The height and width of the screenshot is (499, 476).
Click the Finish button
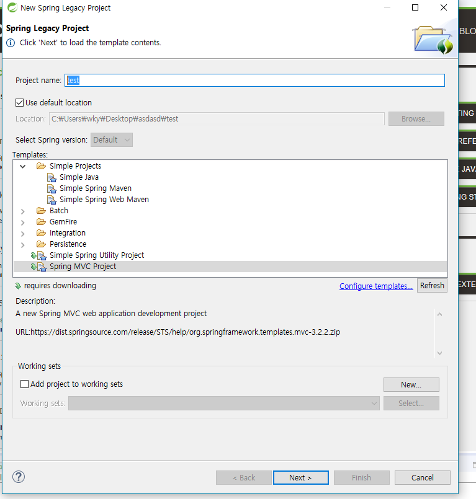(362, 478)
